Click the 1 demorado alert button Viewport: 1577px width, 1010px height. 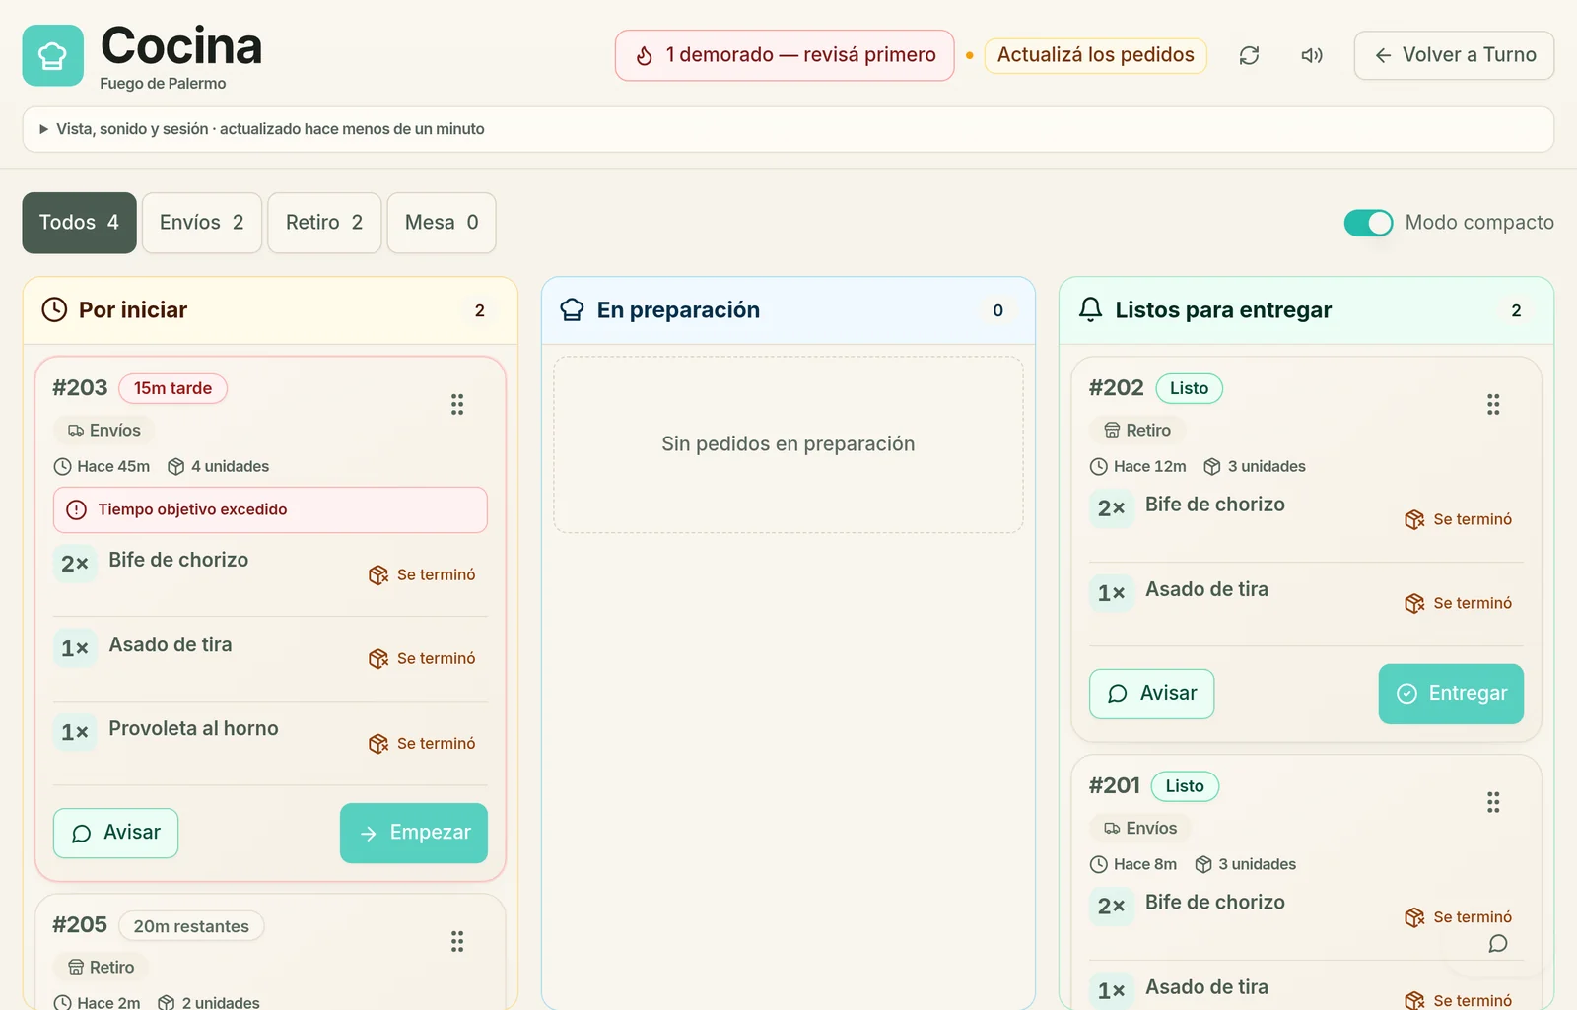(785, 55)
